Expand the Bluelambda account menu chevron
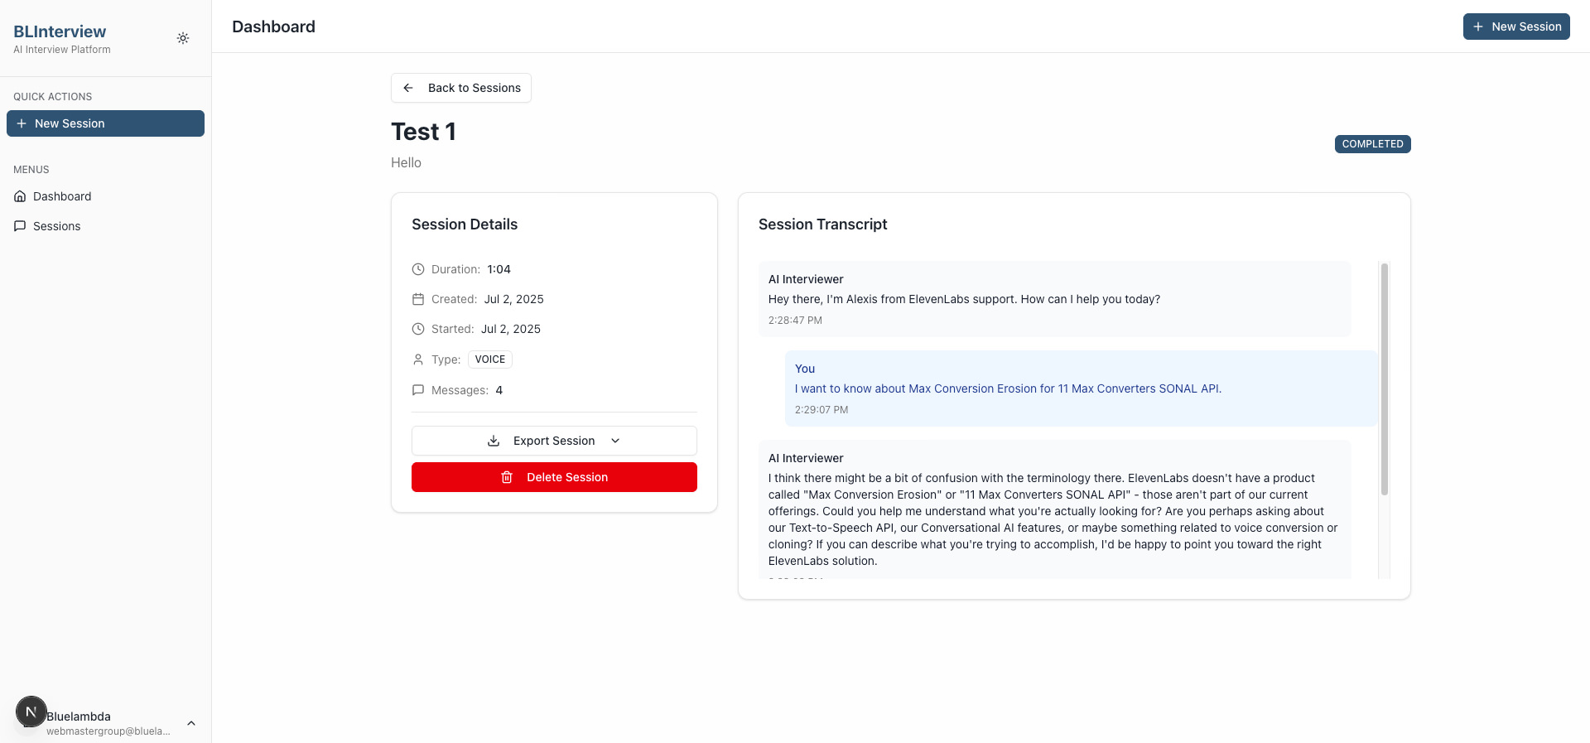1590x743 pixels. coord(191,723)
